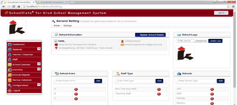The image size is (237, 105).
Task: Open General Reports menu item
Action: (x=24, y=75)
